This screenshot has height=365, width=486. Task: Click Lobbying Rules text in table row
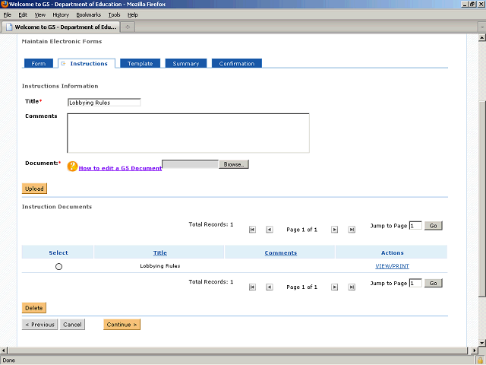point(160,266)
